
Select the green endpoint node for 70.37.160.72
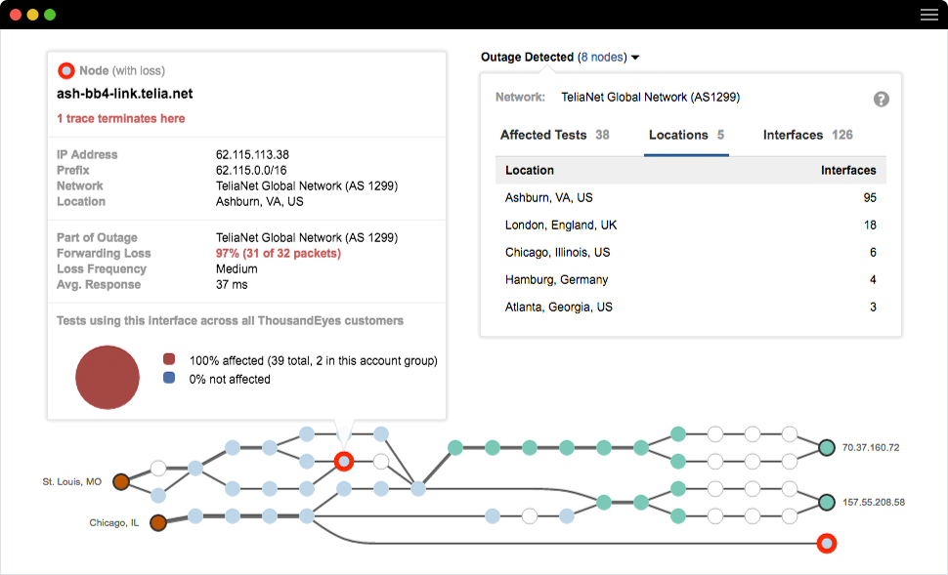(826, 446)
